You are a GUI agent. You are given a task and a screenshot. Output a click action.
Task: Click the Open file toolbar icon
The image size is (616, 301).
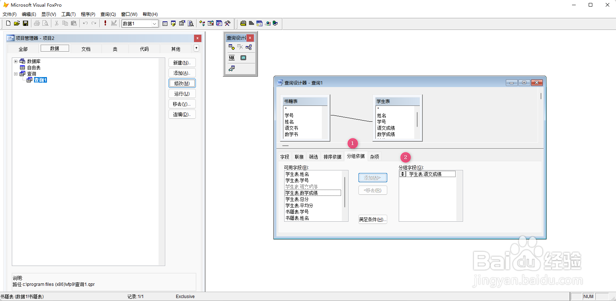(x=17, y=23)
